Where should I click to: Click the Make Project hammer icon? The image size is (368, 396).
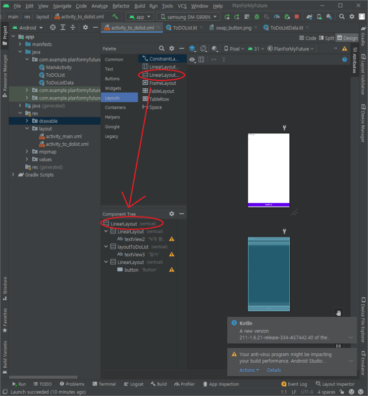coord(115,17)
